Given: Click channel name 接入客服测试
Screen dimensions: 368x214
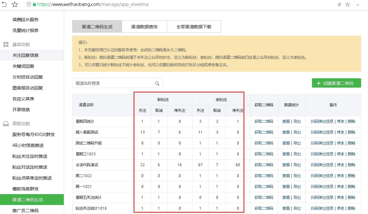Looking at the screenshot, I should coord(87,132).
